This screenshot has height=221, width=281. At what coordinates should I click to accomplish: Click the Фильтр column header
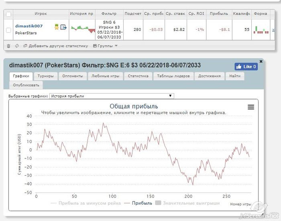pos(109,14)
